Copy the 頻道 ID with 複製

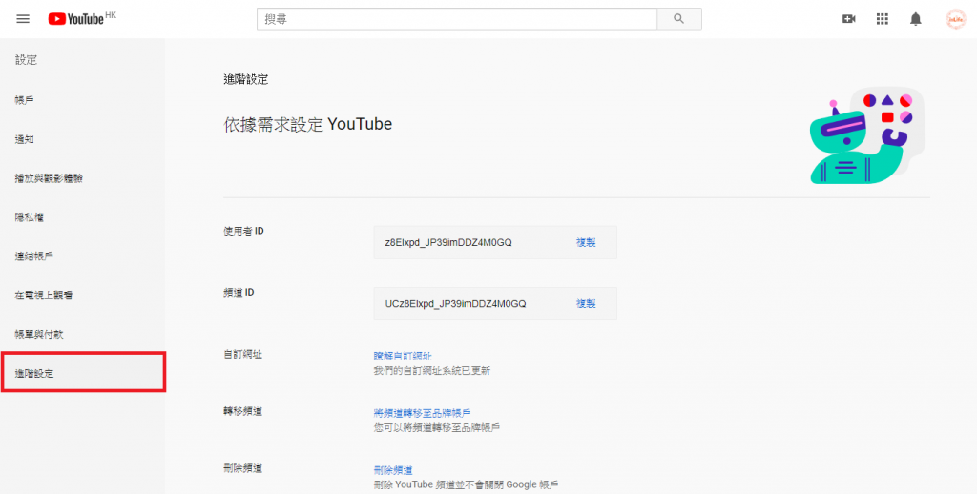tap(586, 304)
